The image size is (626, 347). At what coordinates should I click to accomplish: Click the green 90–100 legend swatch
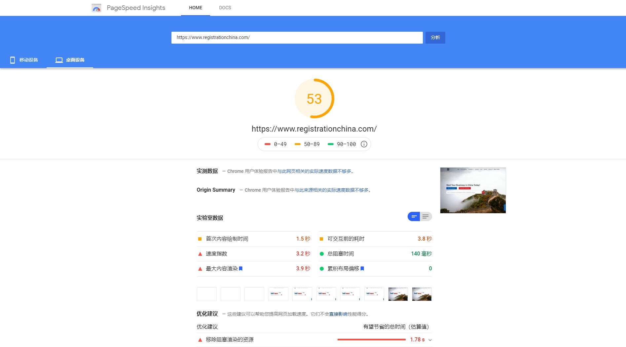pos(330,144)
